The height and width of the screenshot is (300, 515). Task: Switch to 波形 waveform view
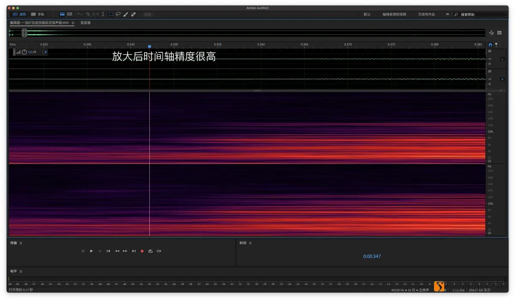coord(19,14)
